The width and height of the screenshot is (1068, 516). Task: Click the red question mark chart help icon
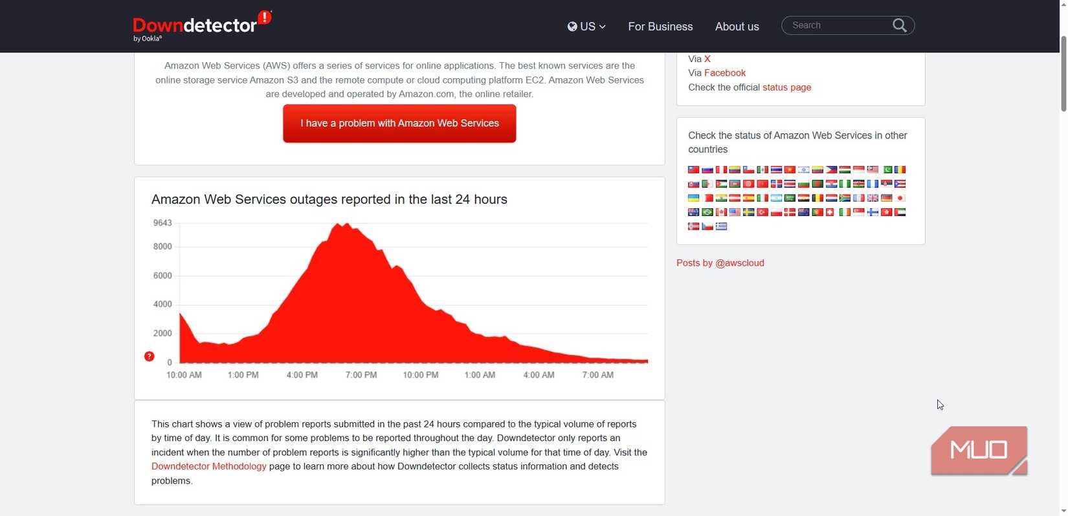click(x=149, y=356)
